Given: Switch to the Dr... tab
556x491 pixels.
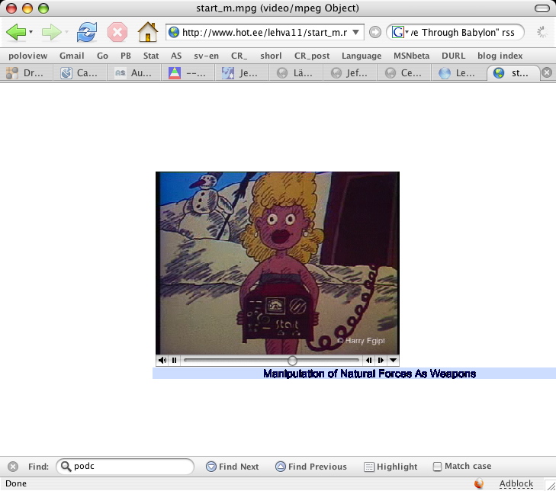Looking at the screenshot, I should (x=27, y=73).
